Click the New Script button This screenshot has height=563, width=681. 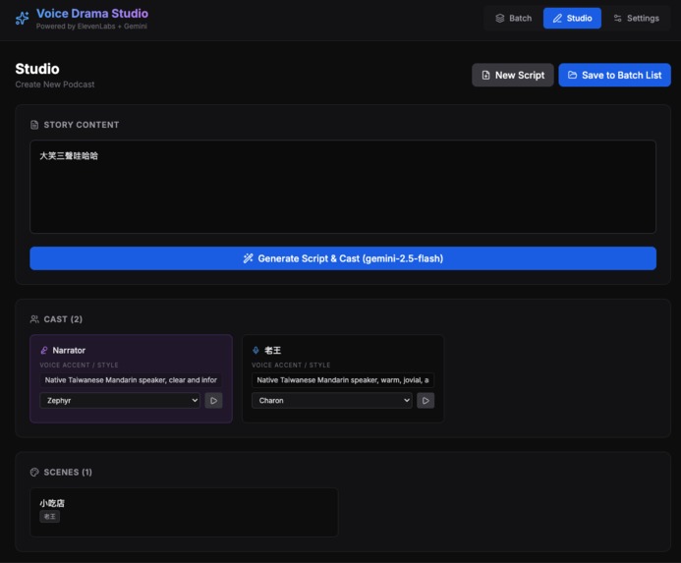point(513,75)
